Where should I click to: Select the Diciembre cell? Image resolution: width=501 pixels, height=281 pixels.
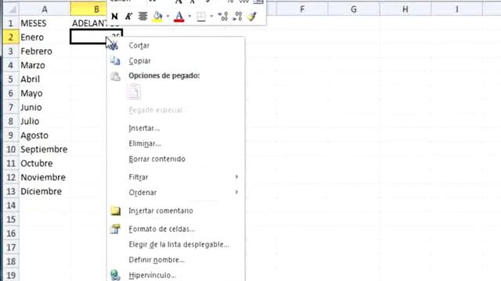pyautogui.click(x=45, y=191)
